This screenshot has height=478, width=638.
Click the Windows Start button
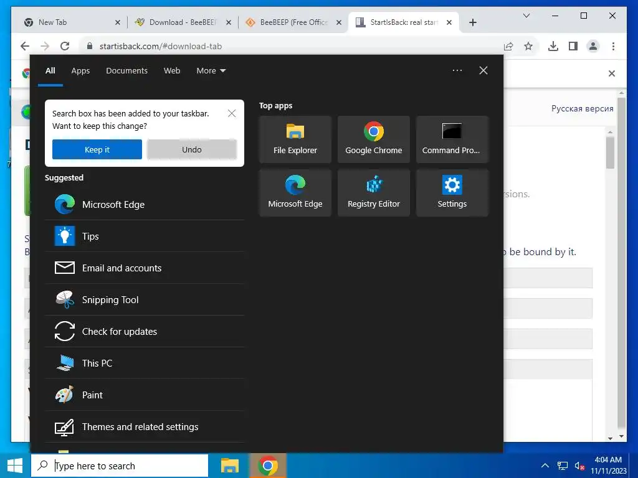15,466
